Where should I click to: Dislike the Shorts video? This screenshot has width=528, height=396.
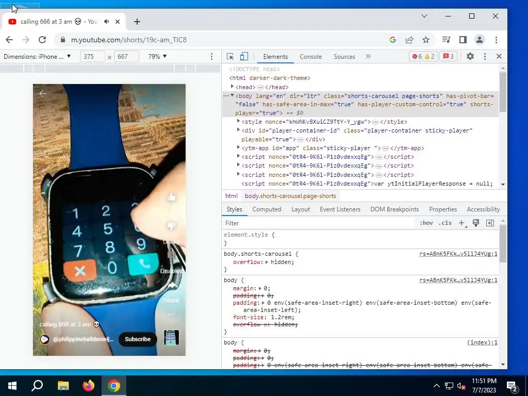pos(171,226)
